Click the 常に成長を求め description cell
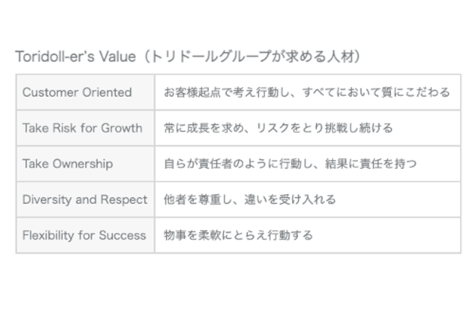 click(x=308, y=128)
